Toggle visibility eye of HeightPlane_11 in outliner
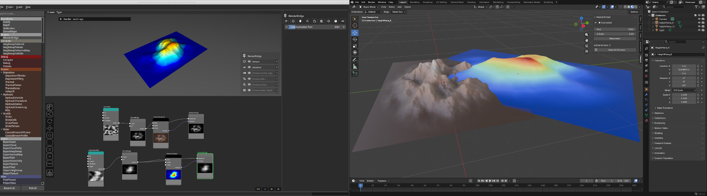This screenshot has height=196, width=707. [x=699, y=26]
